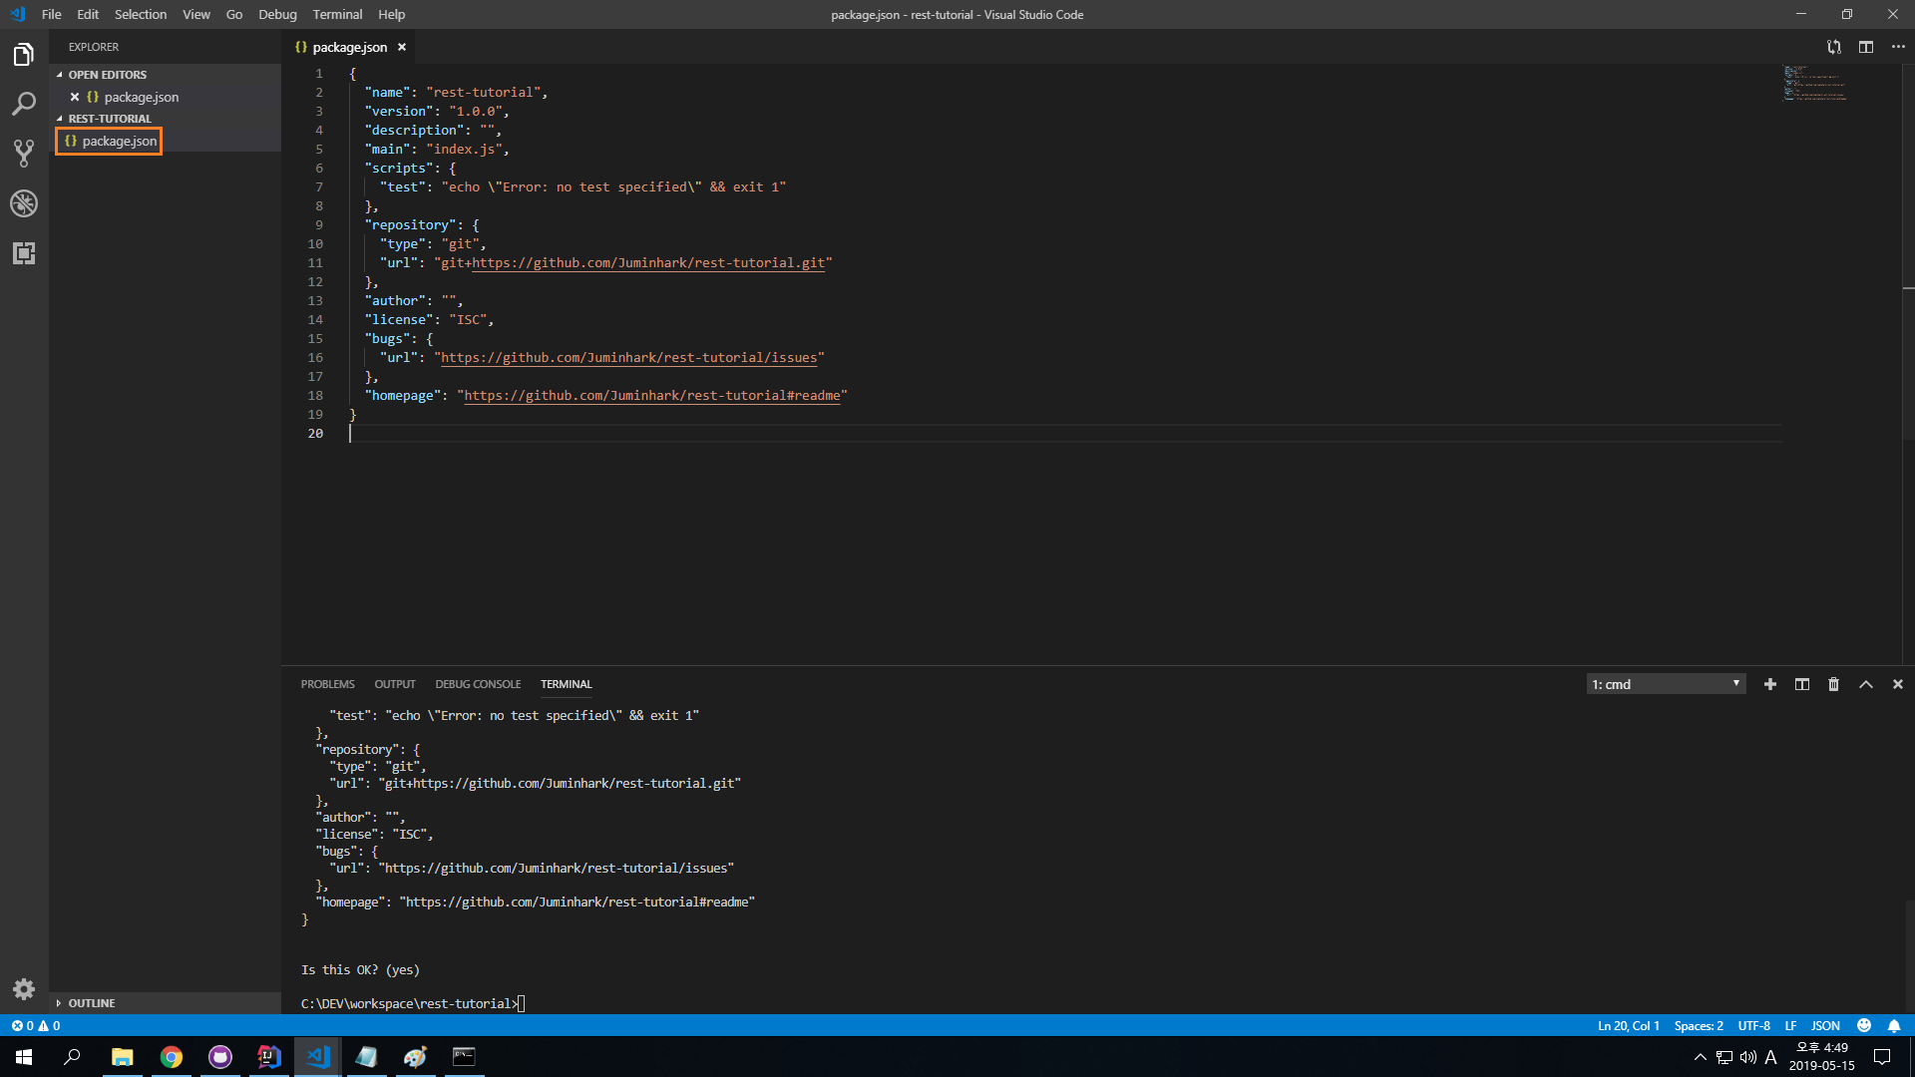The width and height of the screenshot is (1915, 1077).
Task: Click the editor minimap preview
Action: tap(1815, 84)
